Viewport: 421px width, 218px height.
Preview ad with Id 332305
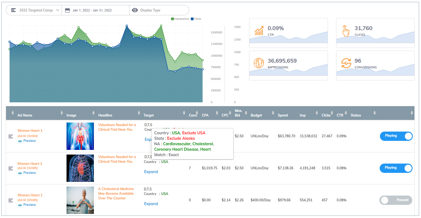coord(27,173)
